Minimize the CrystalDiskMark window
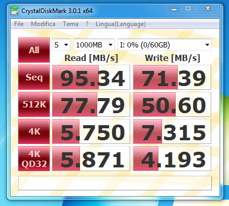This screenshot has width=229, height=206. pyautogui.click(x=174, y=9)
